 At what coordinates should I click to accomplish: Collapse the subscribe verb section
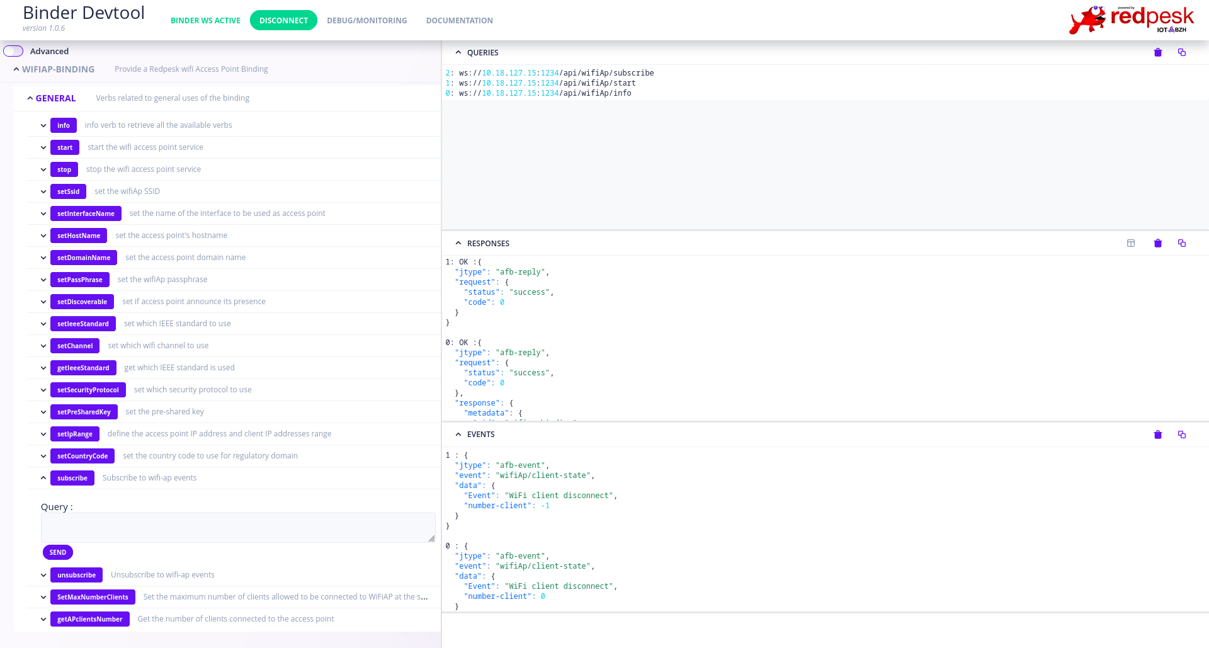tap(43, 478)
